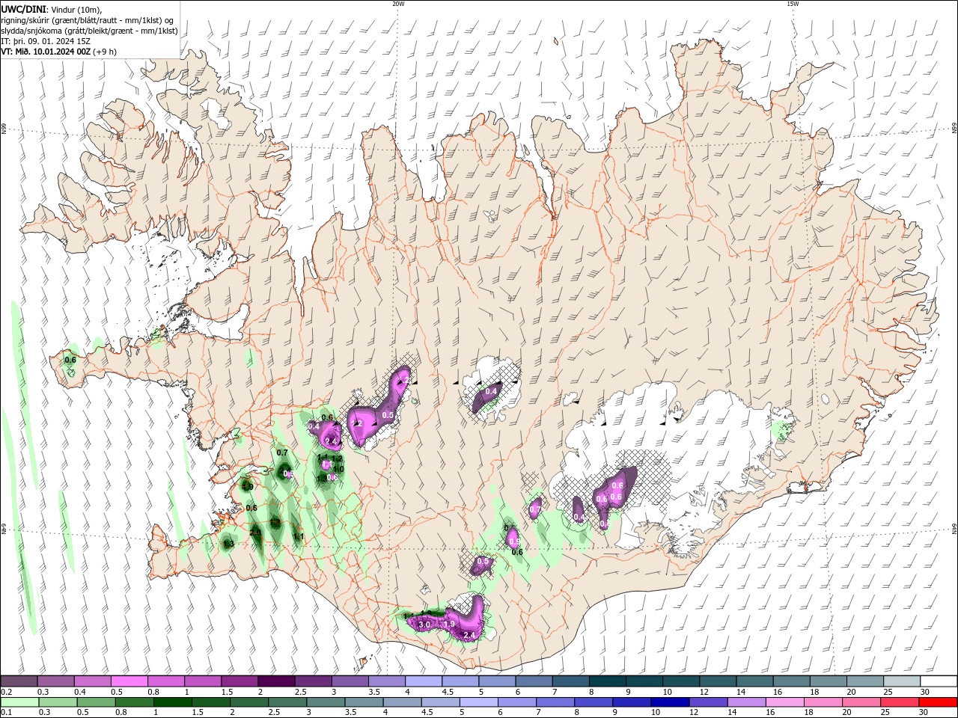The width and height of the screenshot is (958, 718).
Task: Click the 1.5–2 magenta swatch in upper legend
Action: 239,681
